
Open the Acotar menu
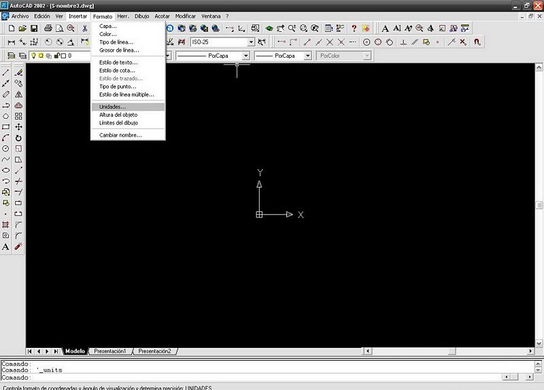(162, 16)
